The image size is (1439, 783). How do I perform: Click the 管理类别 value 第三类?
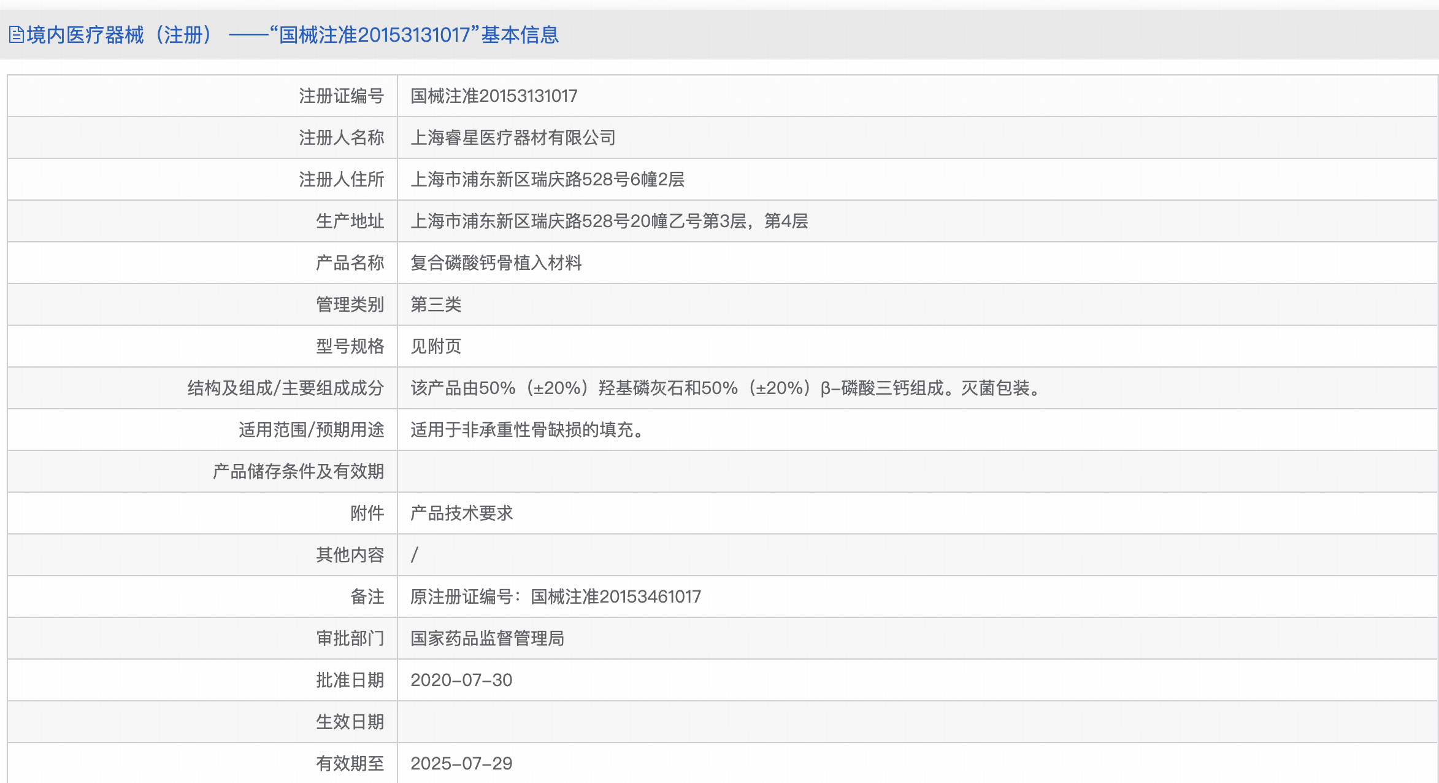tap(436, 304)
